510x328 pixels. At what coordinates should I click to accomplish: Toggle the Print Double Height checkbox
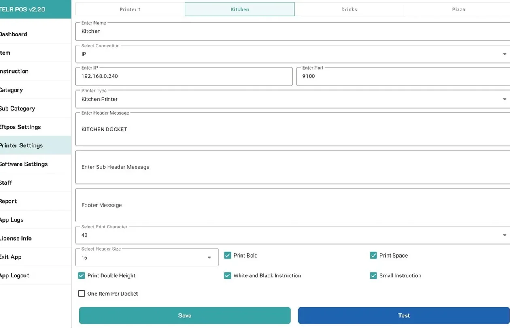pos(81,276)
